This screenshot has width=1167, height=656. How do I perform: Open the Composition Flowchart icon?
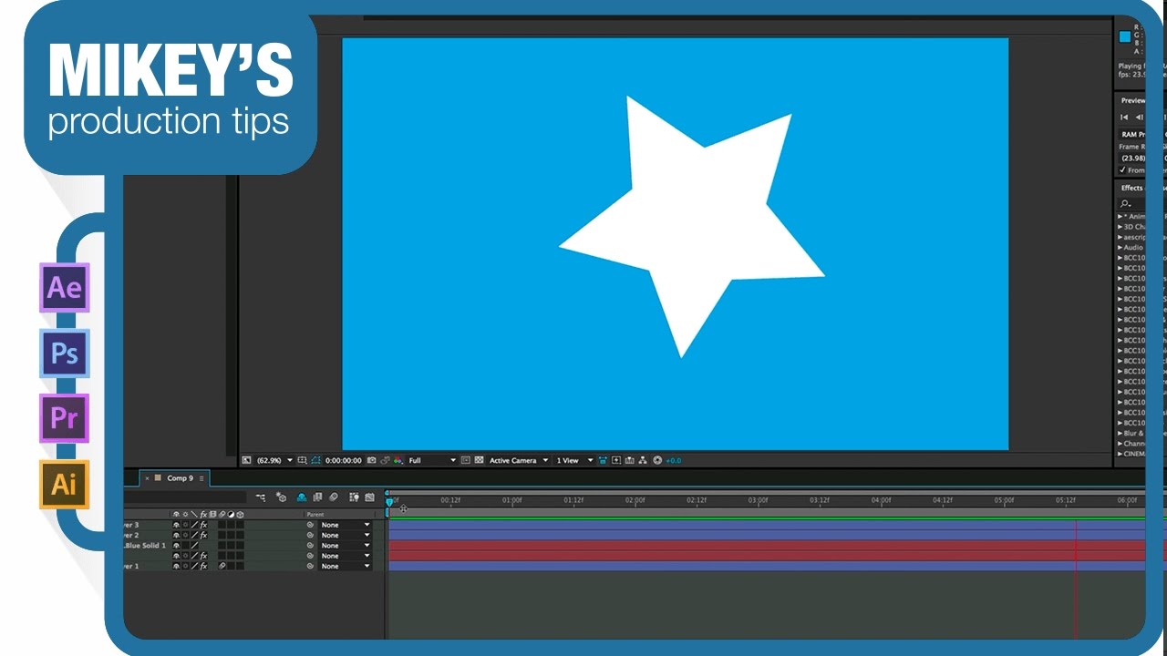coord(643,460)
